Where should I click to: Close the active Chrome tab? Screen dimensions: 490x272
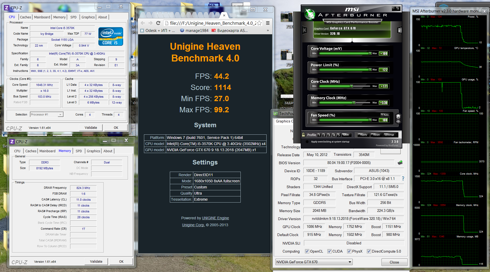[x=224, y=15]
